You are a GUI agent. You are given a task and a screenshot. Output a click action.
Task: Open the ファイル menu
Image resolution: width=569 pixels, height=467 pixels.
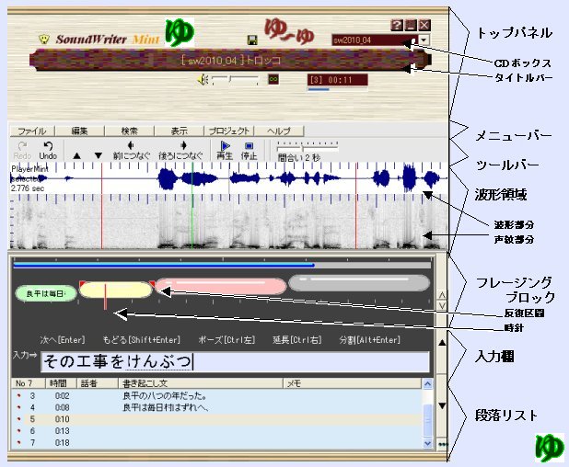pos(32,131)
